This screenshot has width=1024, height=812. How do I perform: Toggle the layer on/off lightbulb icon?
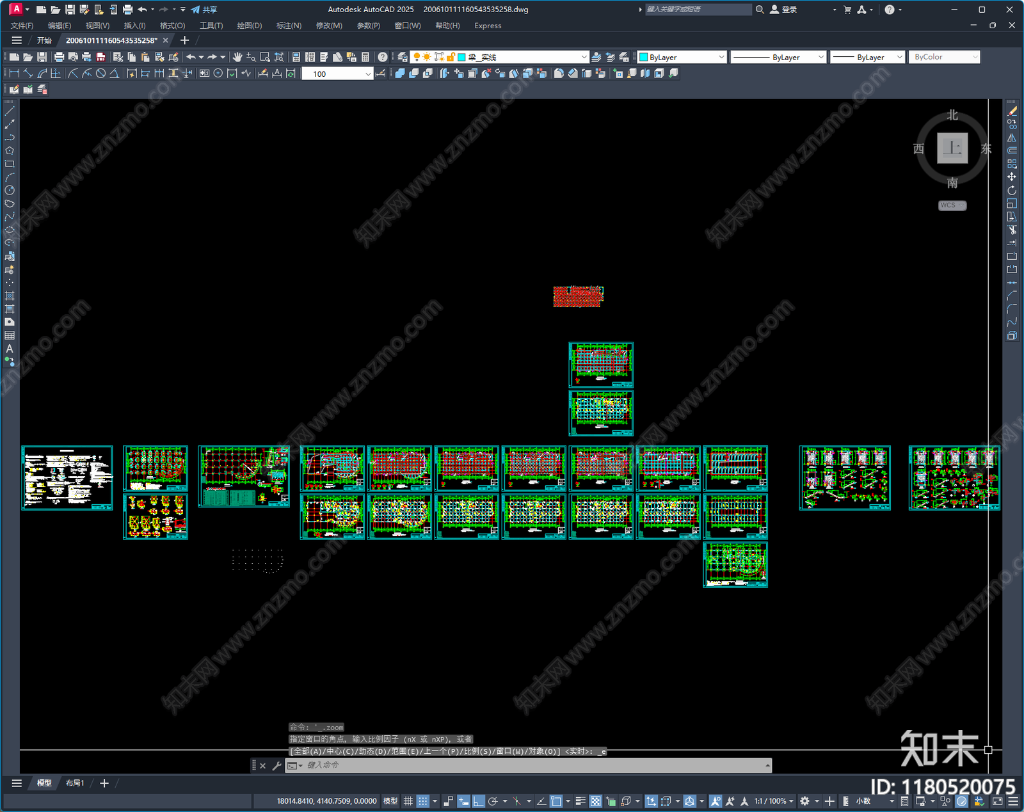point(417,57)
